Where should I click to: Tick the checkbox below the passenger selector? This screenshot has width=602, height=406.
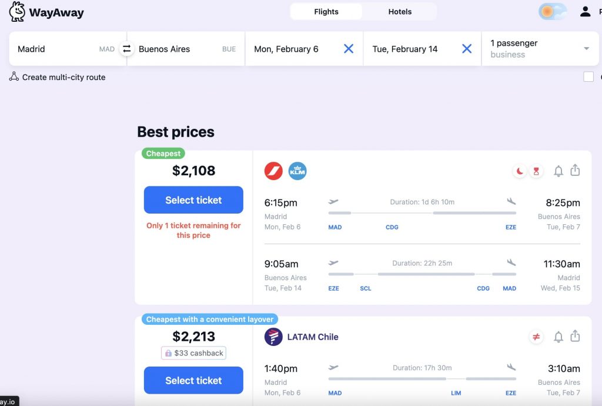pyautogui.click(x=588, y=76)
